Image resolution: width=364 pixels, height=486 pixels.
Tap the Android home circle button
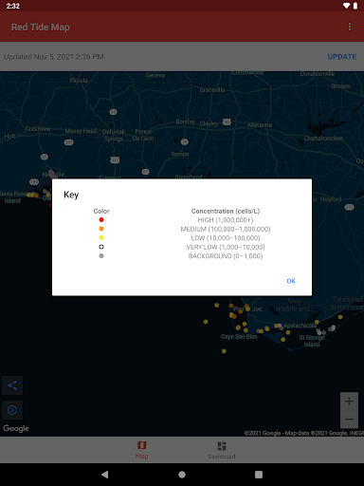pyautogui.click(x=182, y=475)
